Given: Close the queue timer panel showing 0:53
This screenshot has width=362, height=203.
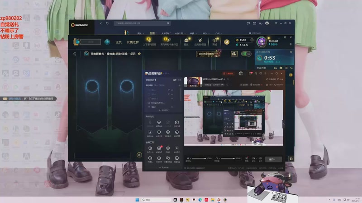Looking at the screenshot, I should tap(291, 52).
